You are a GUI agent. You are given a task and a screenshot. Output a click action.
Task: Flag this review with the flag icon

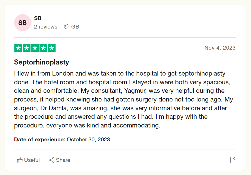click(233, 160)
